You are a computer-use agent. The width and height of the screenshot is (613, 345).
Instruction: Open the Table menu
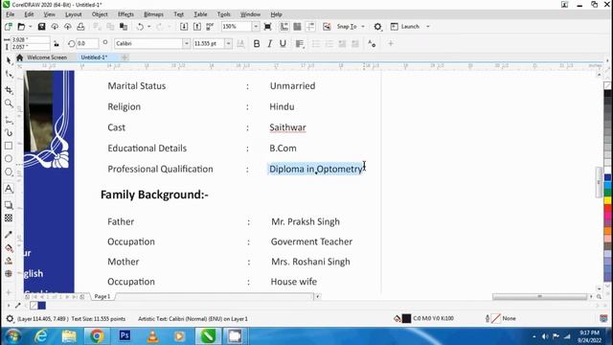click(200, 14)
